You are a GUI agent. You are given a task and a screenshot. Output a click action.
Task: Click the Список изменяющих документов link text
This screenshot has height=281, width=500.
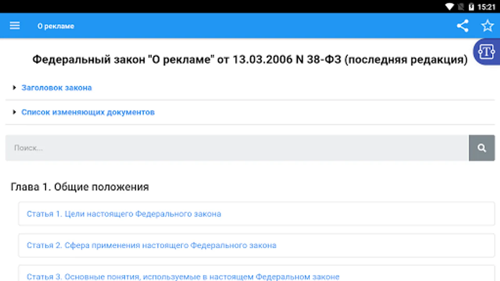click(88, 112)
